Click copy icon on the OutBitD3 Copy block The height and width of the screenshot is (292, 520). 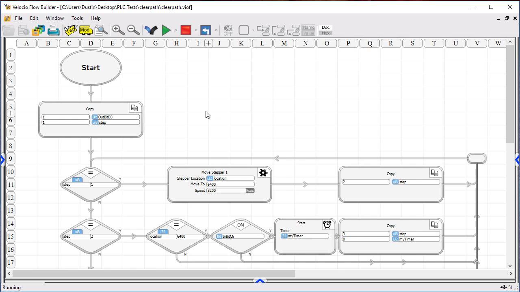click(134, 108)
